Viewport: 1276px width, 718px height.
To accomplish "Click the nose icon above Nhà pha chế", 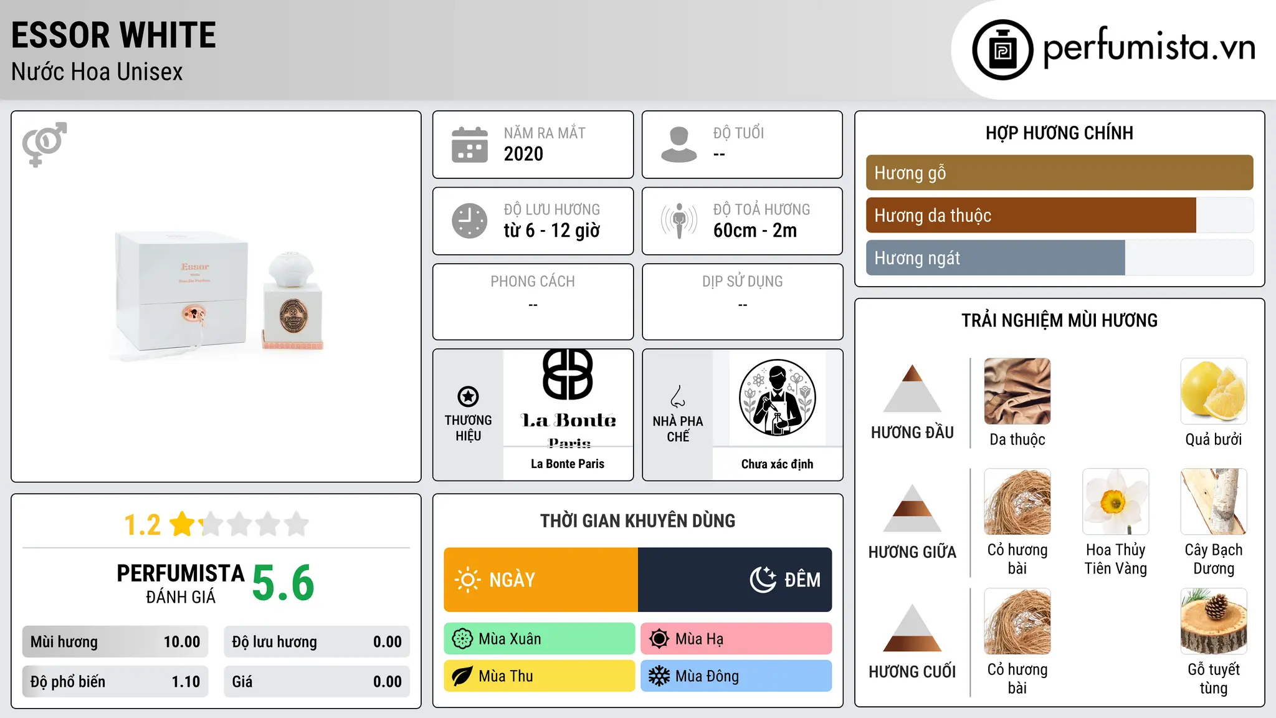I will tap(678, 396).
